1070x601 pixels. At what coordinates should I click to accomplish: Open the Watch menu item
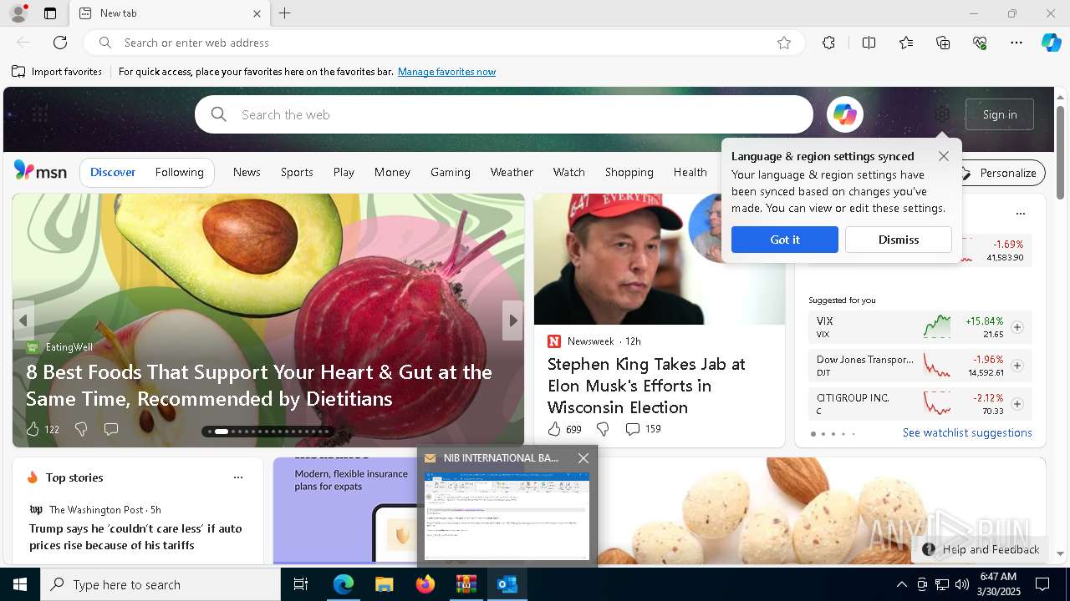click(568, 172)
